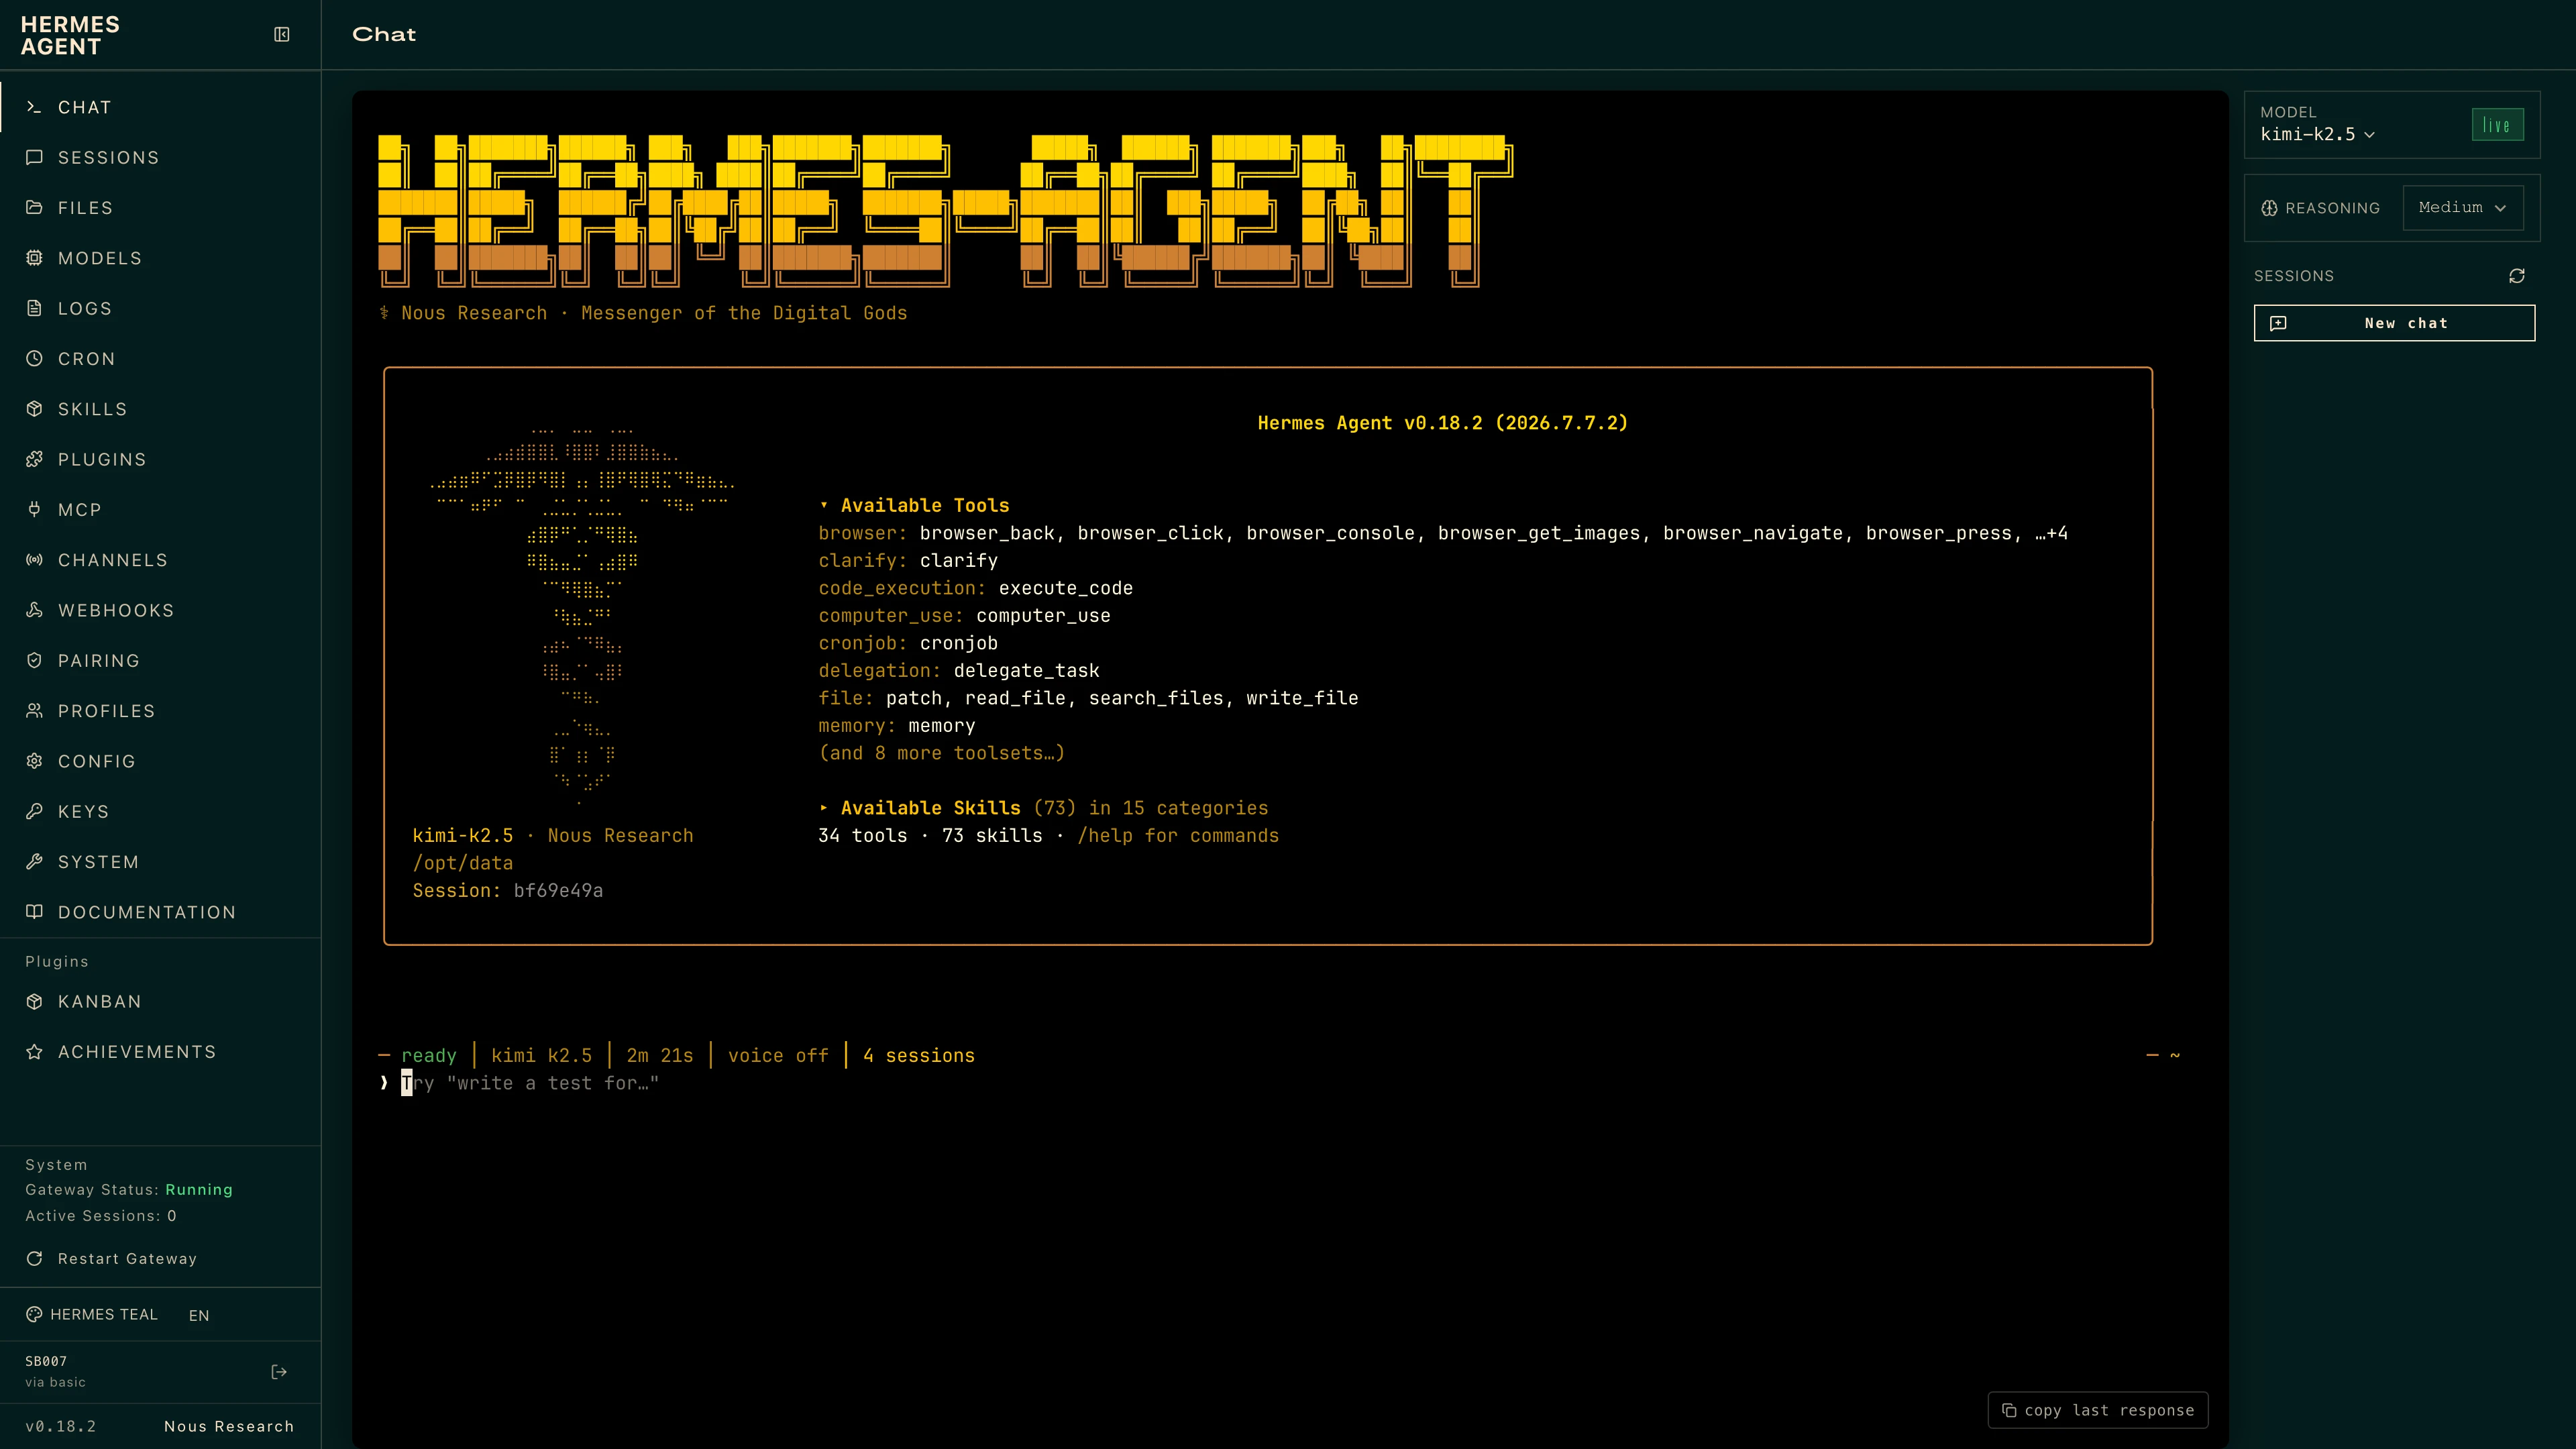Click the Reasoning brain icon
The image size is (2576, 1449).
(2270, 208)
